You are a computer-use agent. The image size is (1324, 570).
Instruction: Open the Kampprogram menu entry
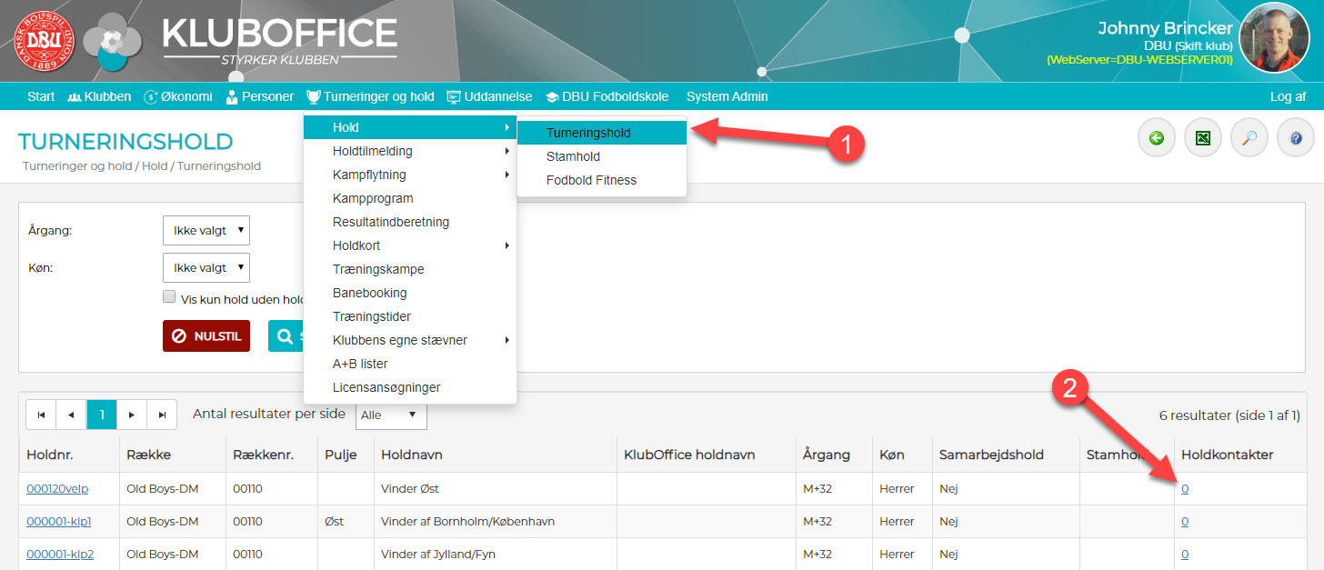coord(410,198)
